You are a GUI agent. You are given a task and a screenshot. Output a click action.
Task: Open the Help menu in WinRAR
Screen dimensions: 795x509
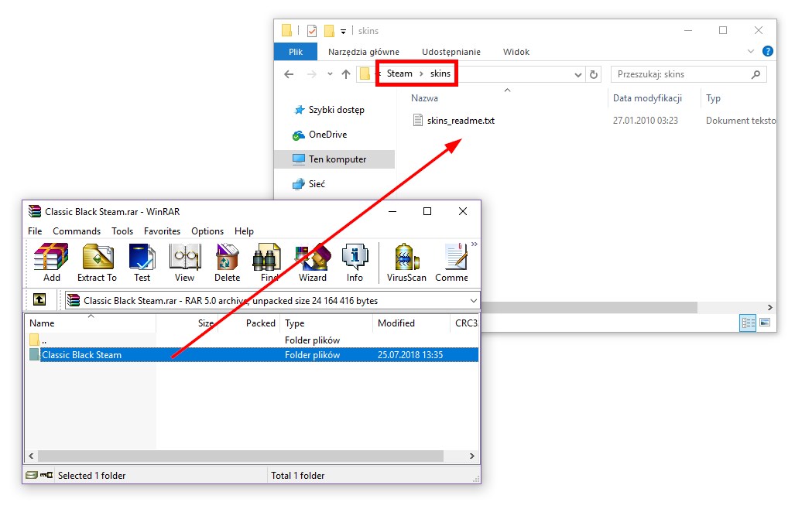[244, 231]
